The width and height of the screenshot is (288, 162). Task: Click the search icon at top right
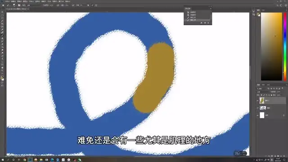pyautogui.click(x=278, y=5)
